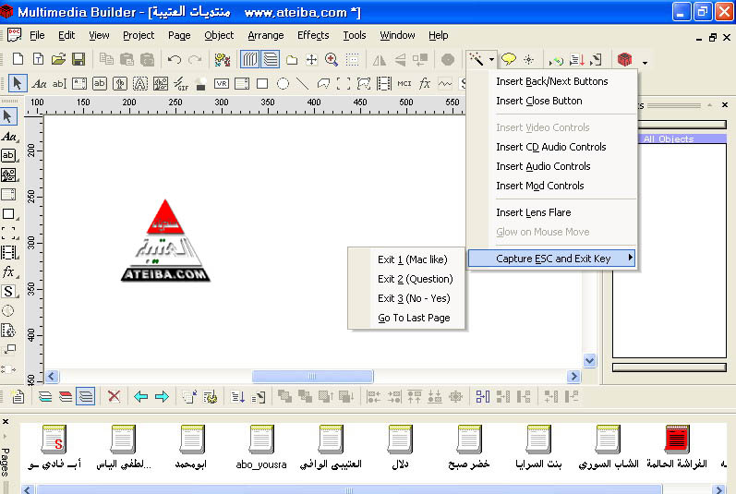Select the page thumbnail with red S
This screenshot has width=736, height=494.
[x=54, y=447]
